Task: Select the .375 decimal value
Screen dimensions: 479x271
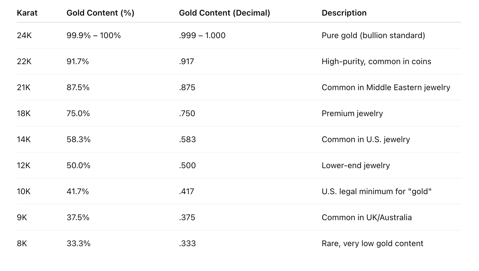Action: (x=187, y=218)
